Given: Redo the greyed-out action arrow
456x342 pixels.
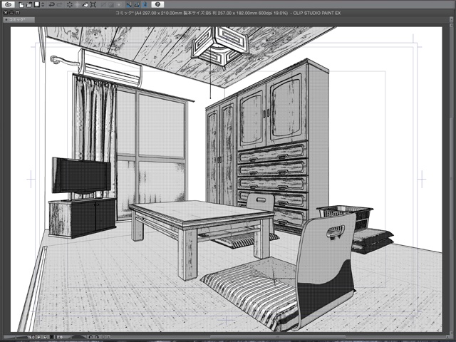Looking at the screenshot, I should click(x=60, y=5).
